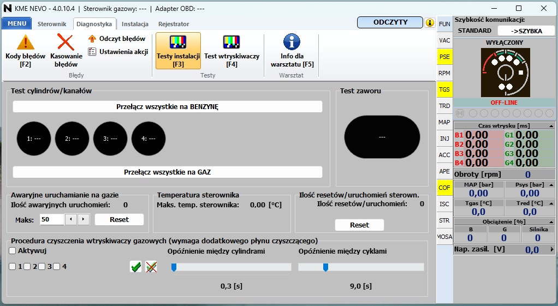The width and height of the screenshot is (558, 306).
Task: Switch to Sterownik tab
Action: point(52,24)
